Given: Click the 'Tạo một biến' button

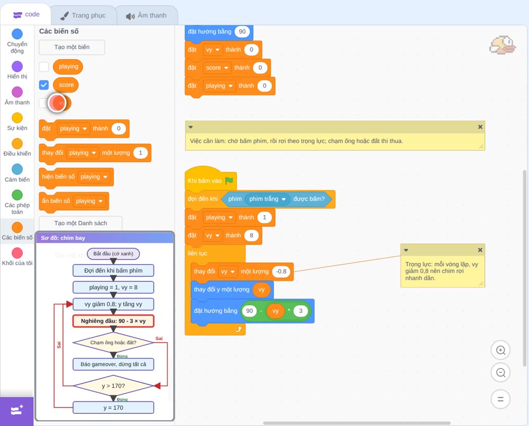Looking at the screenshot, I should (72, 47).
